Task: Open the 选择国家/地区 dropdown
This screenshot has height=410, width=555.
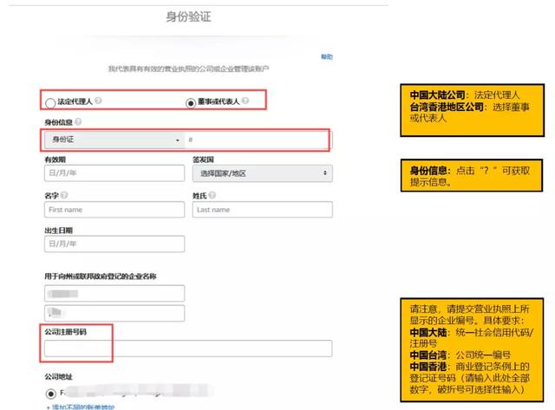Action: pyautogui.click(x=262, y=173)
